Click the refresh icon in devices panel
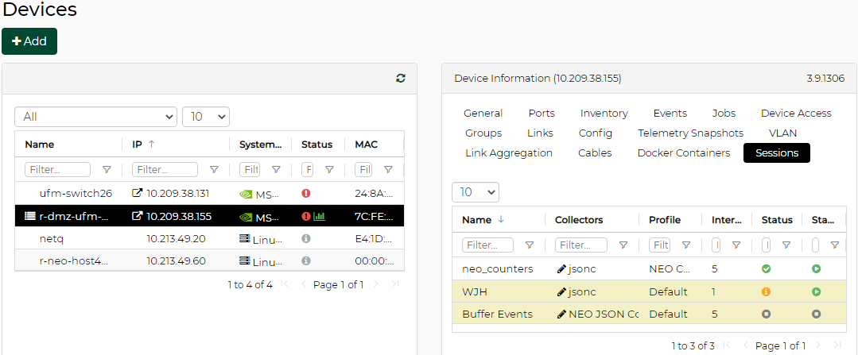This screenshot has width=858, height=355. 401,78
